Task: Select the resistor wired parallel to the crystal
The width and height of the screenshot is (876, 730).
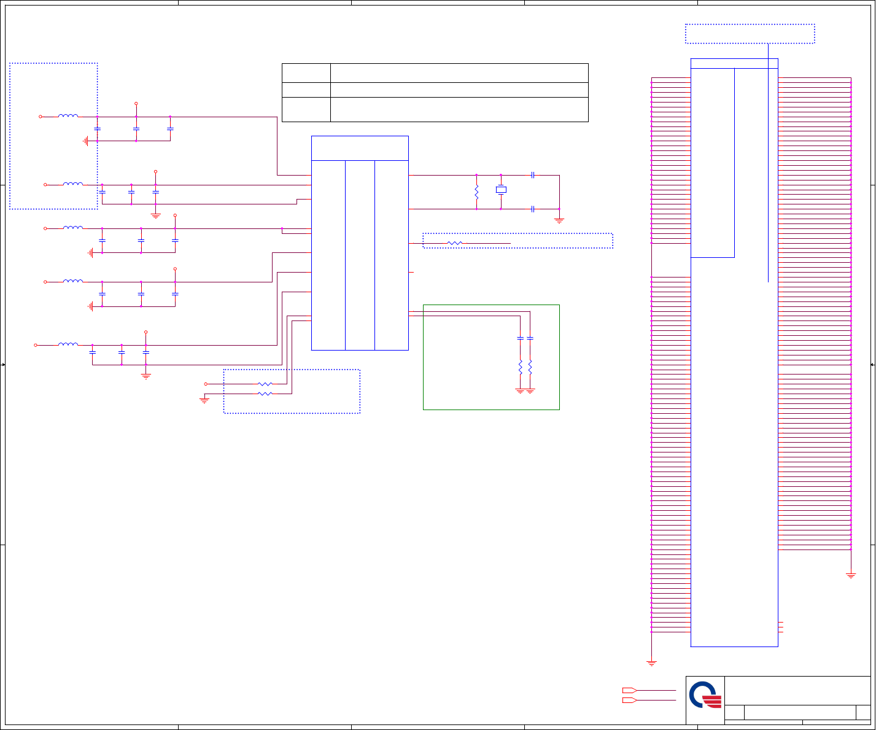Action: [476, 192]
